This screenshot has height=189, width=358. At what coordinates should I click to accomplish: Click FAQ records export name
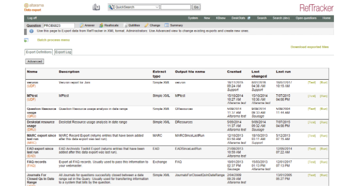(37, 162)
